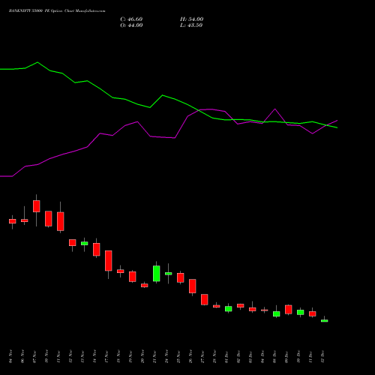Screen dimensions: 375x375
Task: Click the low value L: 43.50
Action: click(x=191, y=25)
